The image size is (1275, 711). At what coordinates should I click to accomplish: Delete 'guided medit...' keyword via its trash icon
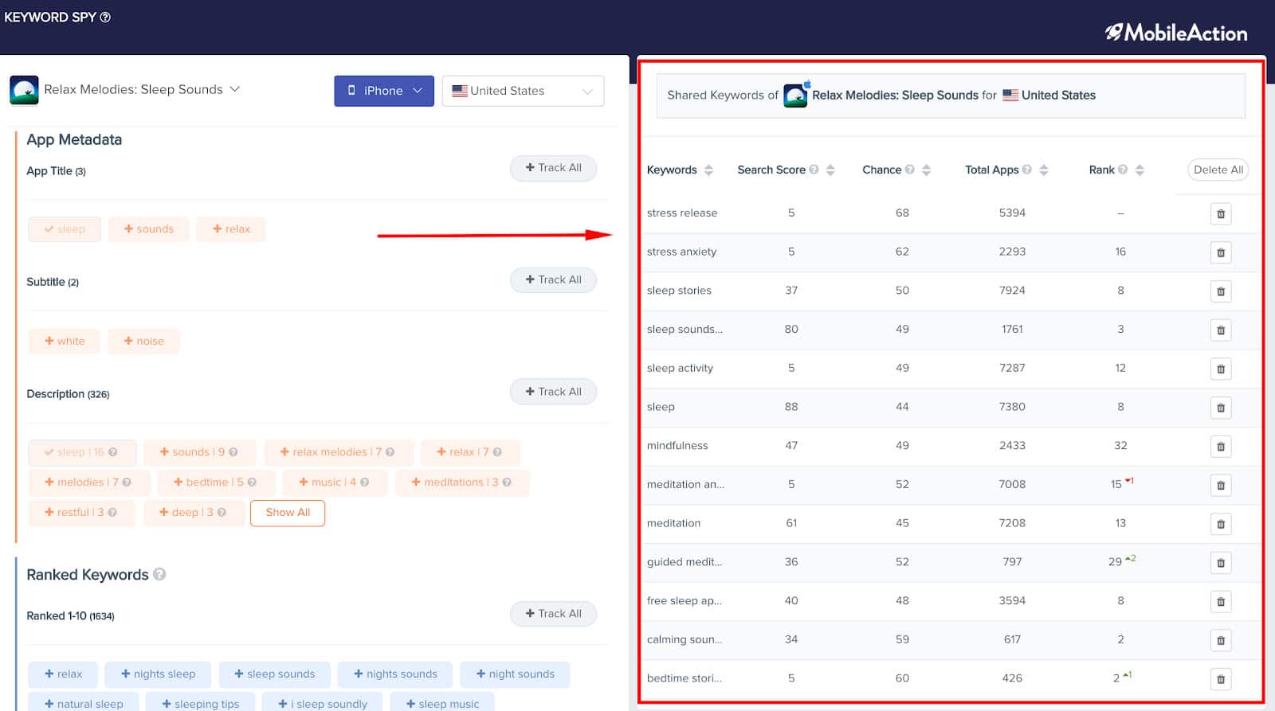click(1220, 563)
